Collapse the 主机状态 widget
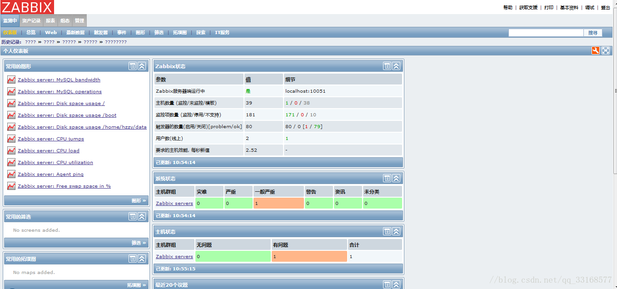Image resolution: width=617 pixels, height=289 pixels. (x=396, y=231)
